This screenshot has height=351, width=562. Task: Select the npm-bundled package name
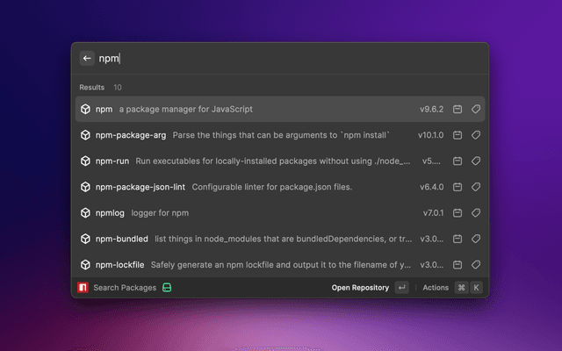pos(121,239)
